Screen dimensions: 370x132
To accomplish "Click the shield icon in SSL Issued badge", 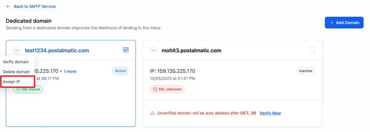I will 18,89.
